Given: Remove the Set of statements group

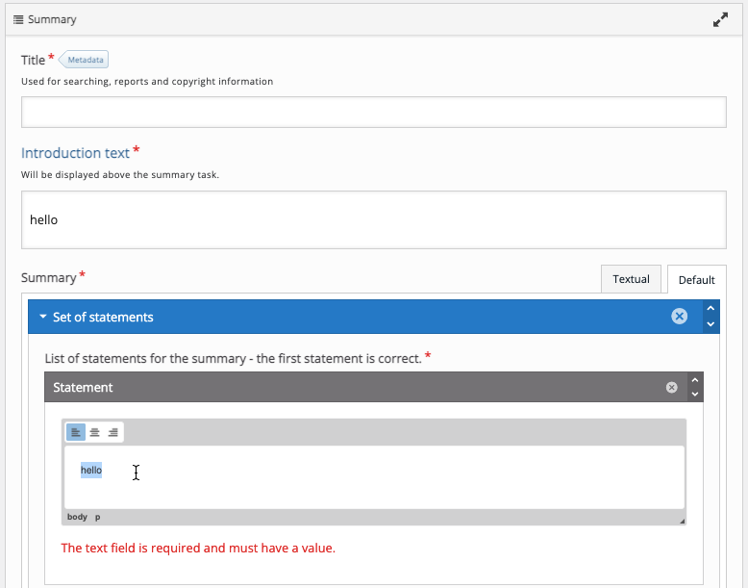Looking at the screenshot, I should coord(680,317).
